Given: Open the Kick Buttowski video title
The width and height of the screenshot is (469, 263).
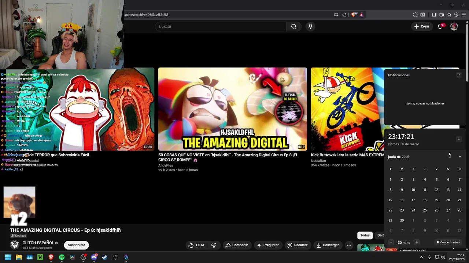Looking at the screenshot, I should point(347,155).
